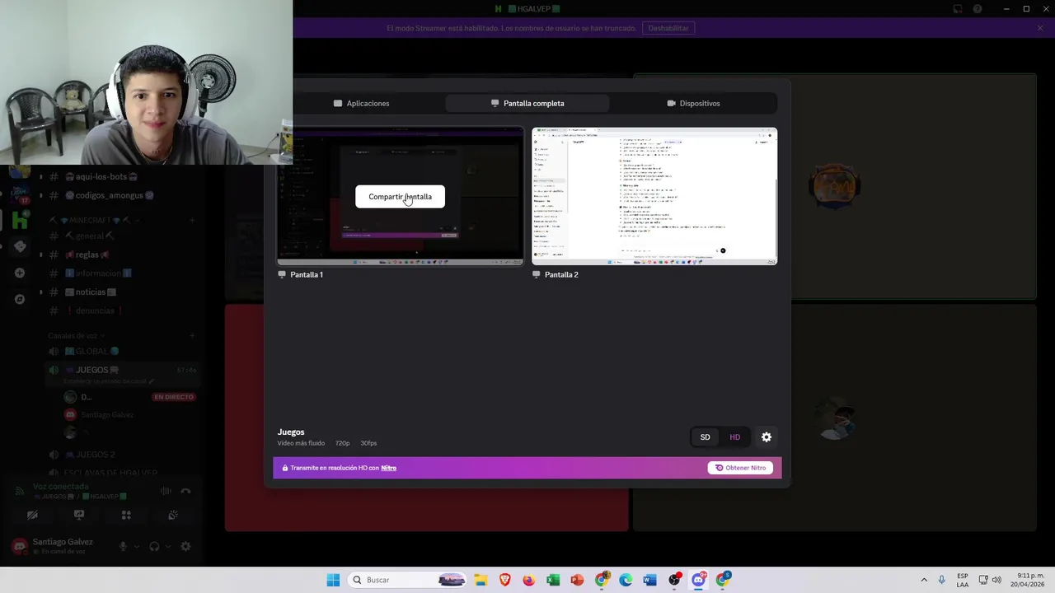Add a channel to MINECRAFT category

192,221
